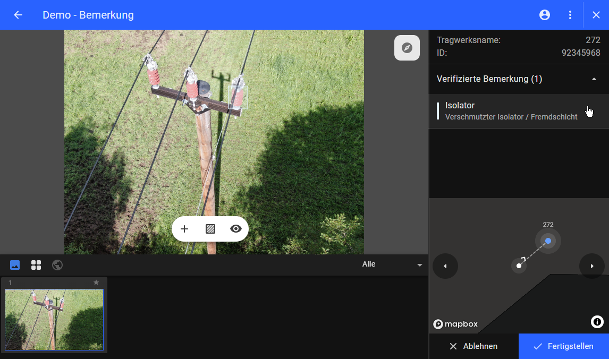Click the Ablehnen button
Screen dimensions: 609x359
pos(473,346)
